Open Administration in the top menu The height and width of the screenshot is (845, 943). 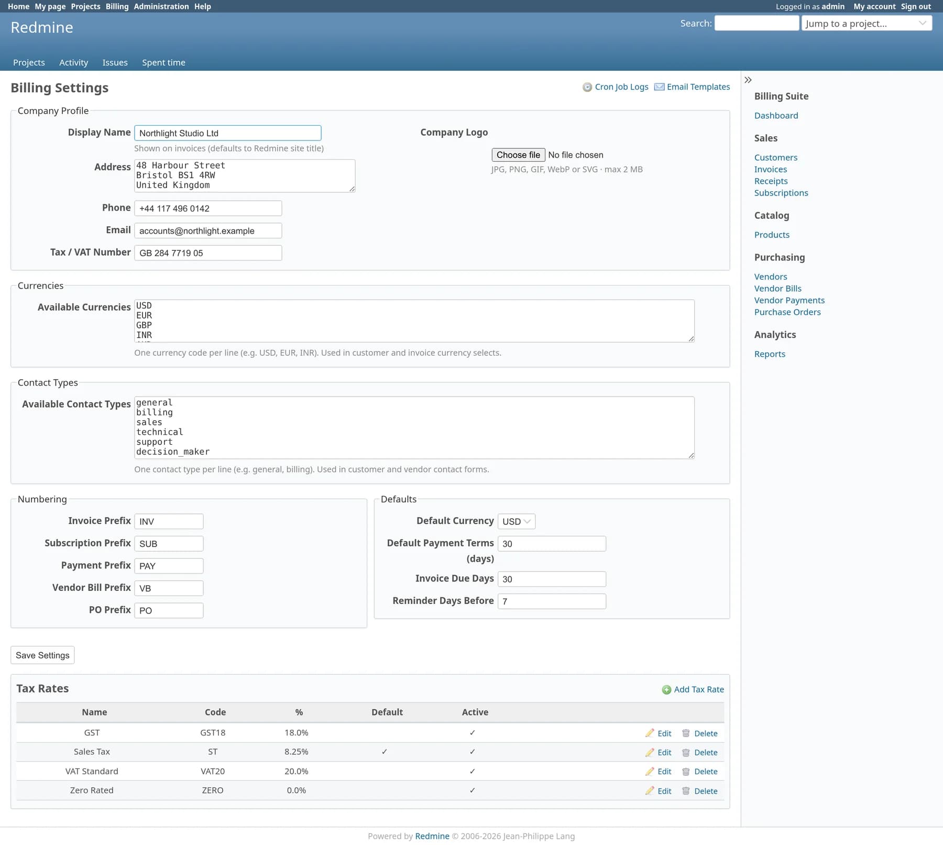[x=161, y=6]
